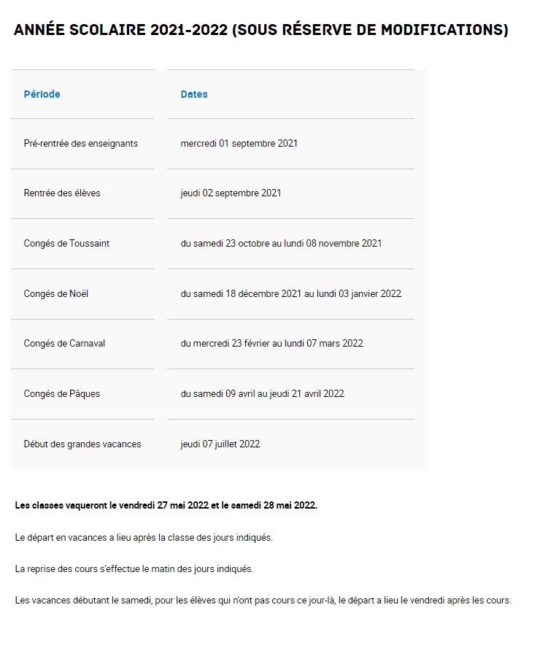The image size is (540, 648).
Task: Click the Pré-rentrée des enseignants row label
Action: [80, 144]
